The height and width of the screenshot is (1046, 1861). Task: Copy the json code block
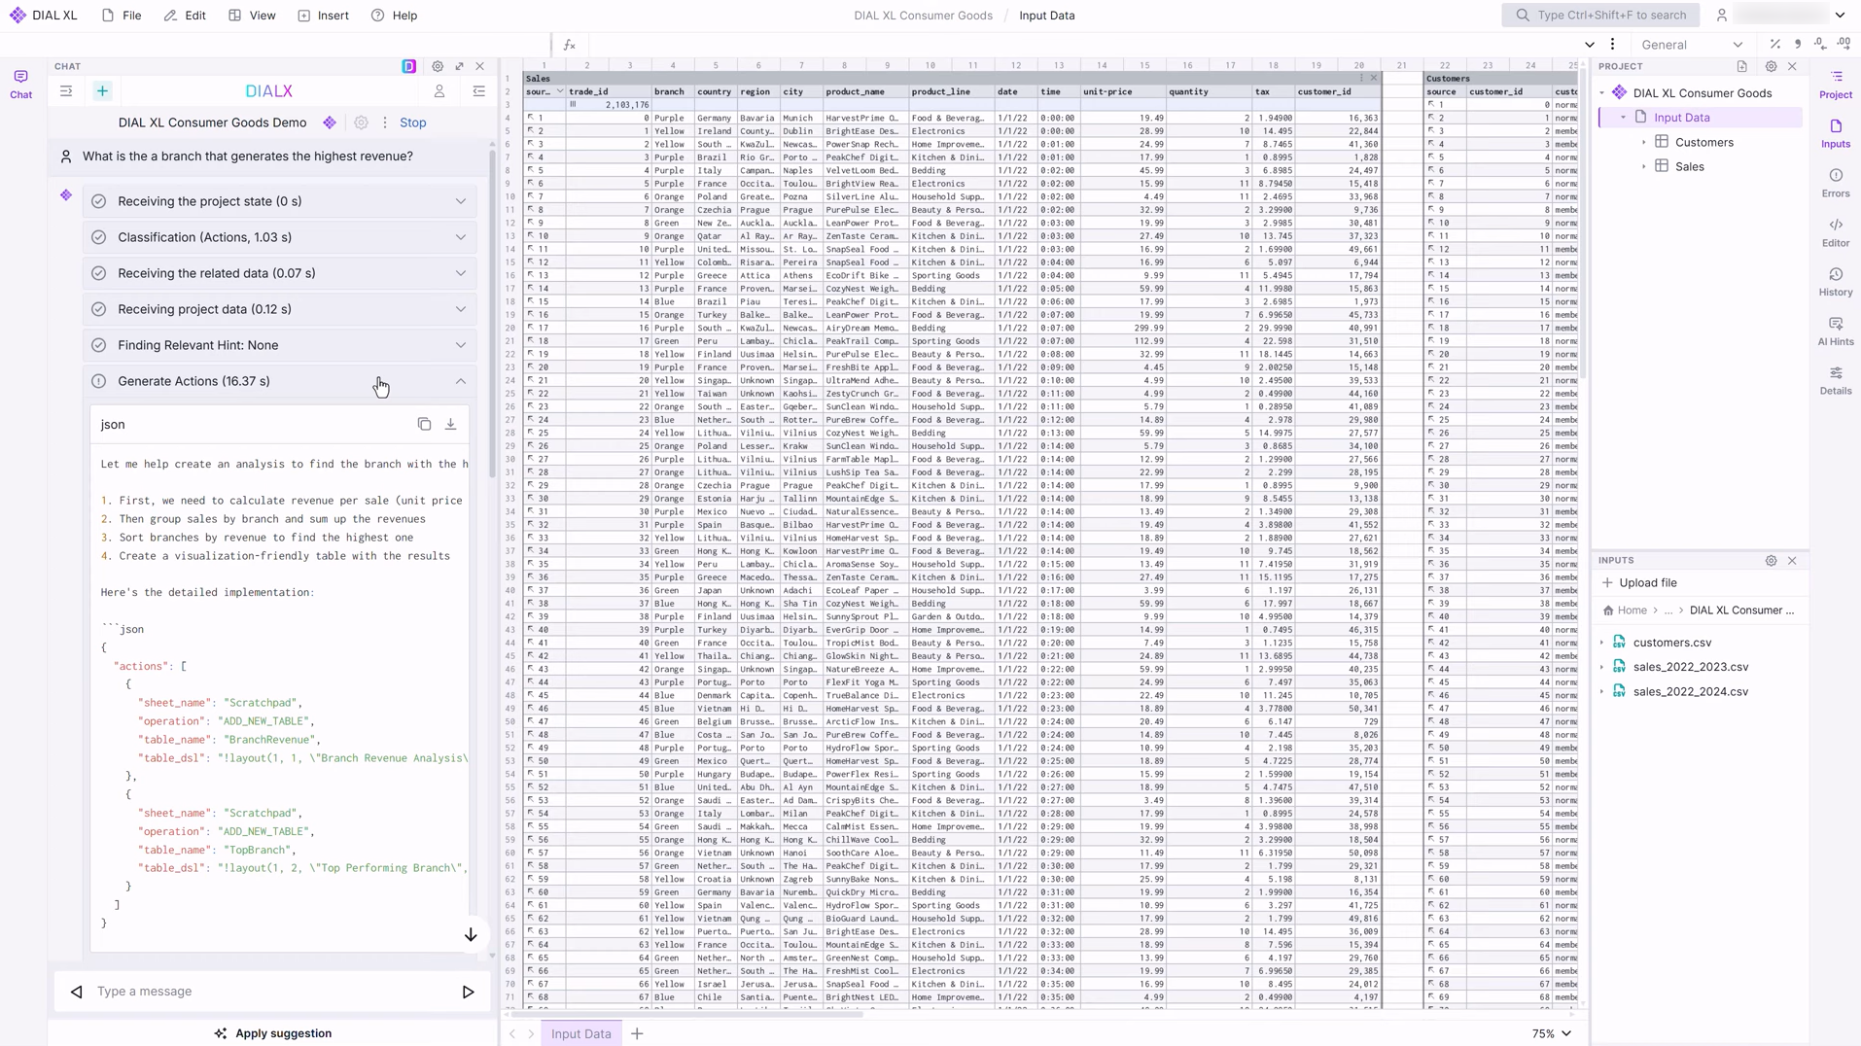(424, 424)
